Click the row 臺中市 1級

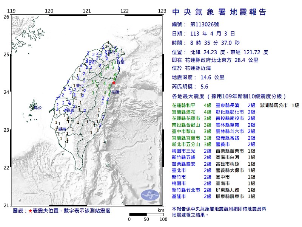click(x=235, y=177)
